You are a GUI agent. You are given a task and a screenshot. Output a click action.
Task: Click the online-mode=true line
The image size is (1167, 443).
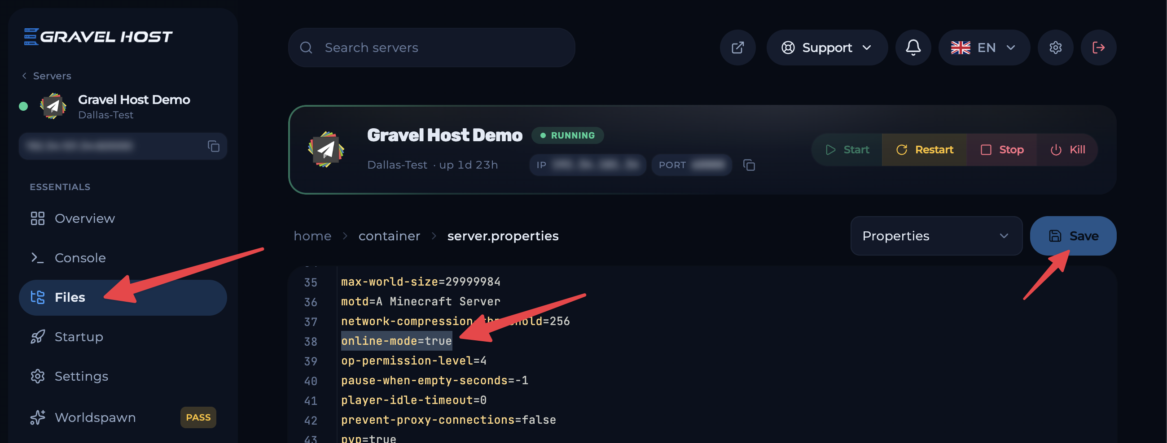[x=396, y=341]
